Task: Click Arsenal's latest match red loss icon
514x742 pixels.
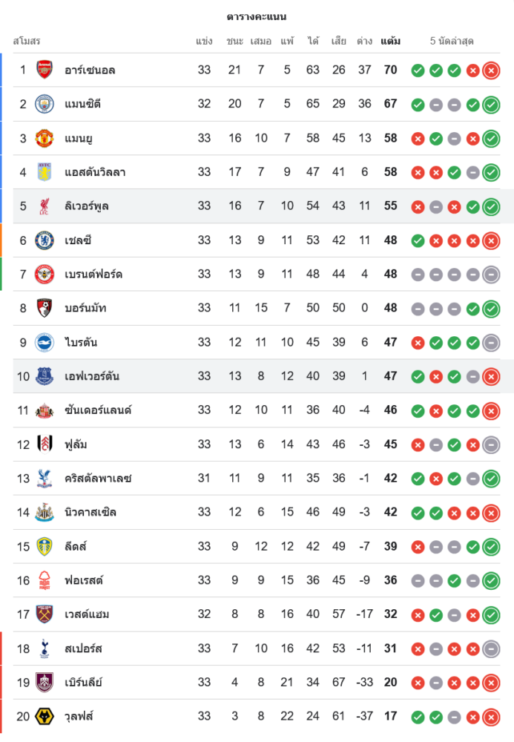Action: coord(490,70)
